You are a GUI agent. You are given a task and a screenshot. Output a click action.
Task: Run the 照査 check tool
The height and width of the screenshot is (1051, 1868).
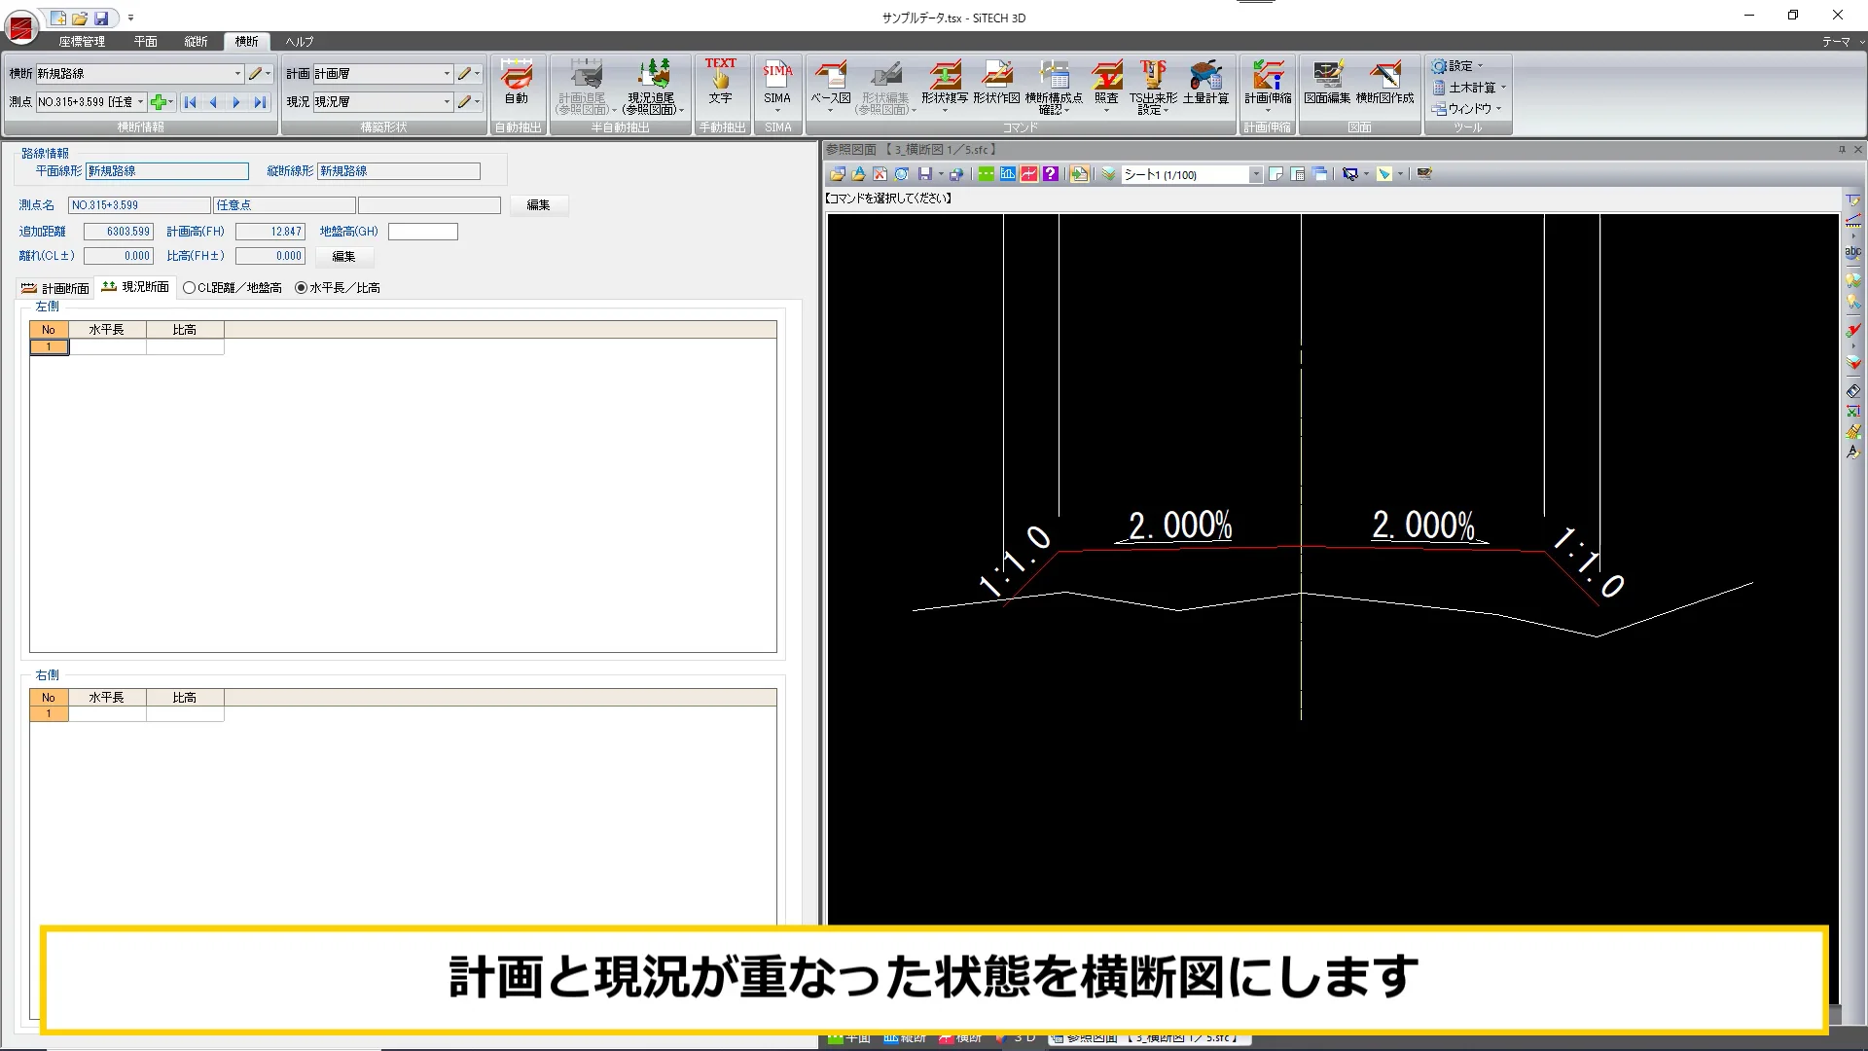(x=1106, y=86)
